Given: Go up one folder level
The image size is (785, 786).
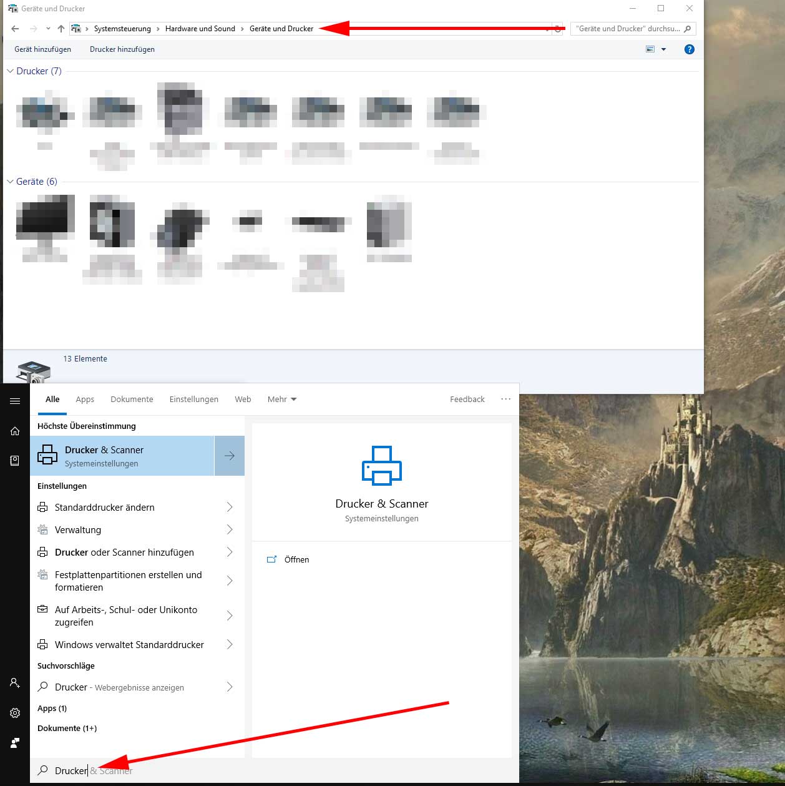Looking at the screenshot, I should [x=61, y=29].
